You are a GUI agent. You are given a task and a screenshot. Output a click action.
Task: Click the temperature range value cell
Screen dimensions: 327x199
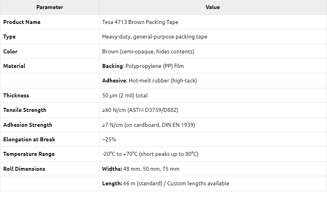pos(213,154)
